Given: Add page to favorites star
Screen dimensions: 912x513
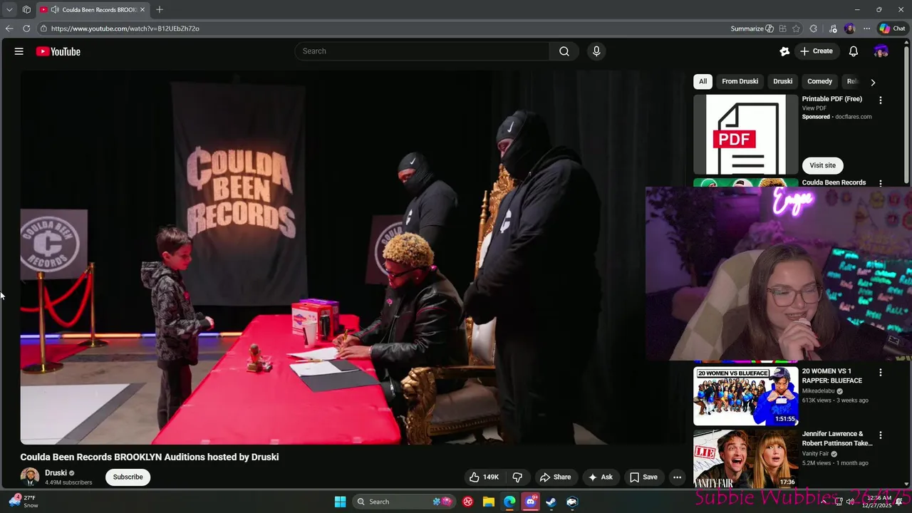Looking at the screenshot, I should click(796, 28).
